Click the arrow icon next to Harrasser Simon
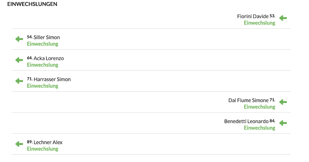Viewport: 309px width, 162px height. point(19,81)
